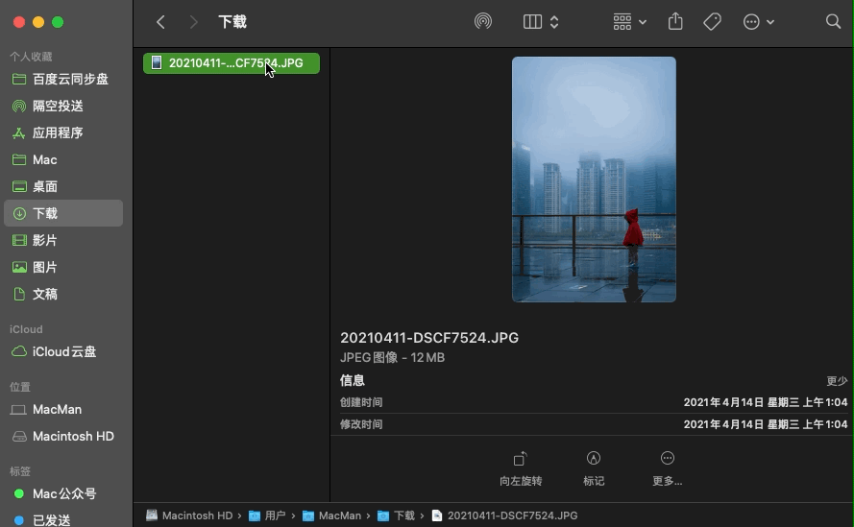Click the Macintosh HD drive sidebar icon
The height and width of the screenshot is (527, 854).
[x=19, y=436]
